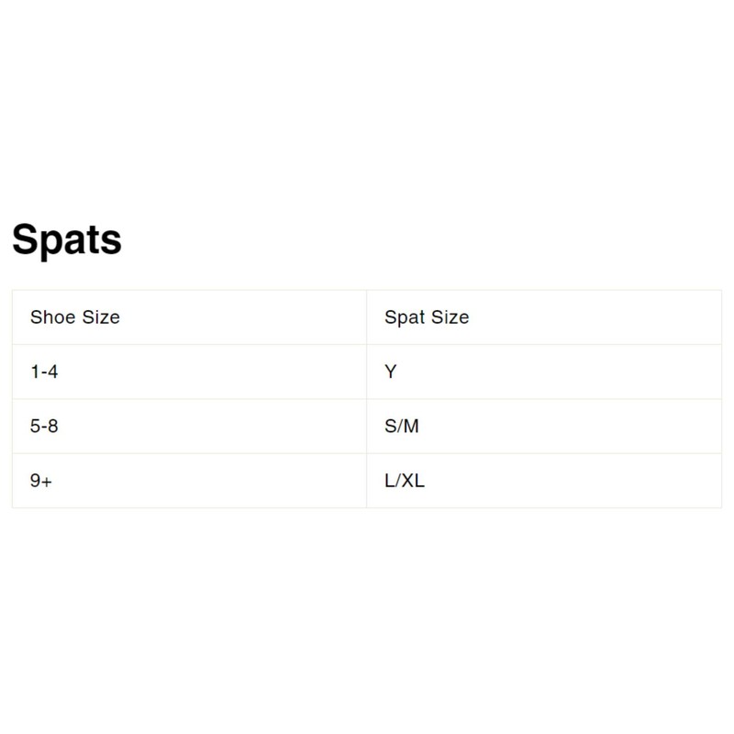Image resolution: width=734 pixels, height=734 pixels.
Task: Click the 1-4 shoe size cell
Action: tap(189, 372)
